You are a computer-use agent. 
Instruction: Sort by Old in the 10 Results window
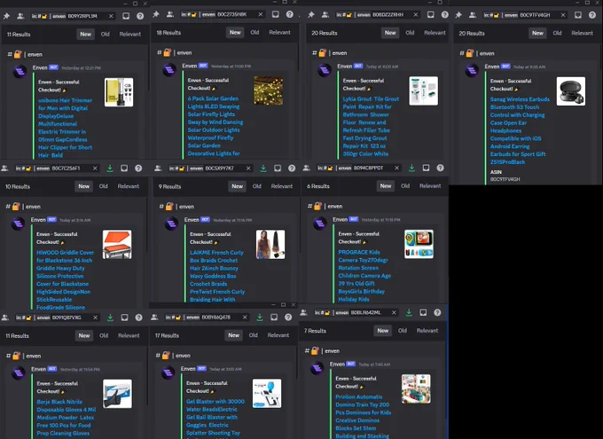coord(104,186)
